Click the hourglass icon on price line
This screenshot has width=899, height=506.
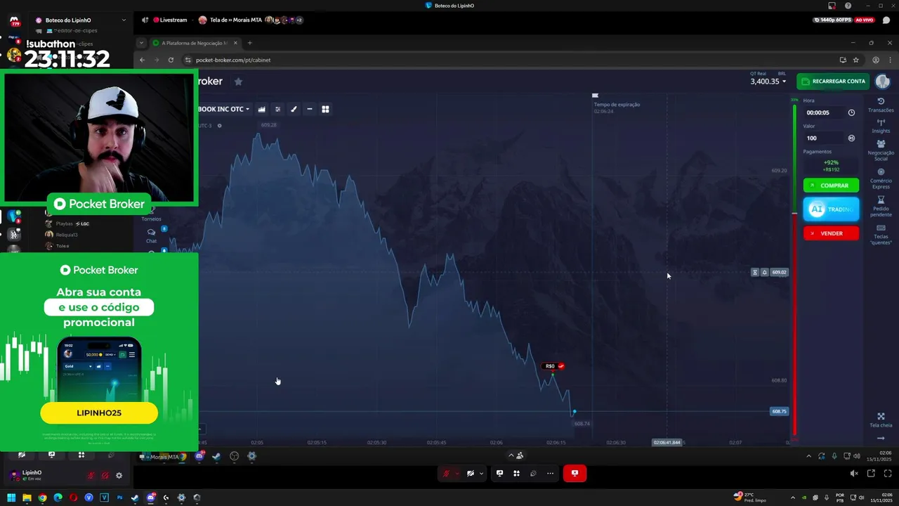pyautogui.click(x=755, y=272)
